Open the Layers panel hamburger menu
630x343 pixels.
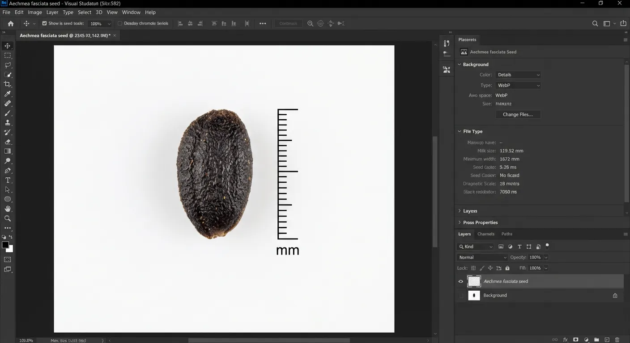(626, 234)
